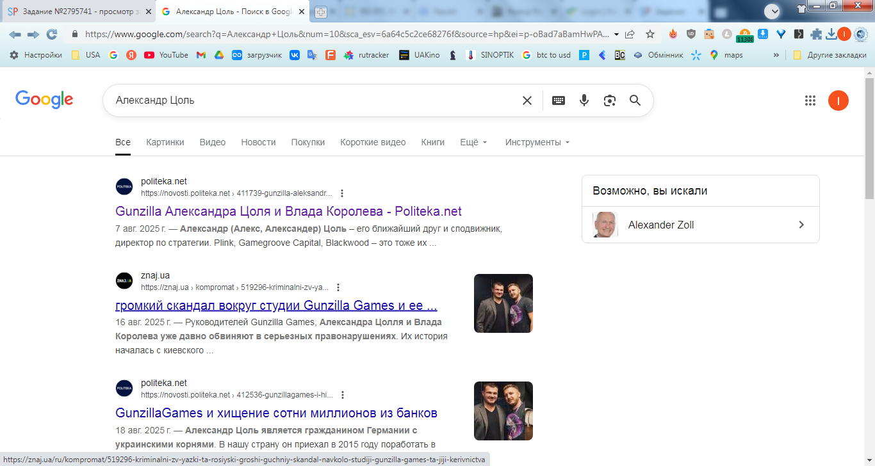The image size is (875, 466).
Task: Open more options for first Politeka result
Action: (x=342, y=193)
